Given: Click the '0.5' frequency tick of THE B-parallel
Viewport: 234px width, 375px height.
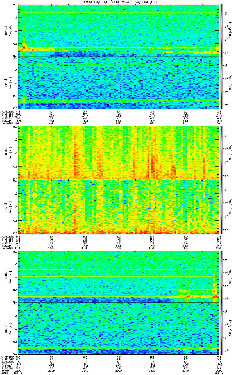Looking at the screenshot, I should [16, 342].
